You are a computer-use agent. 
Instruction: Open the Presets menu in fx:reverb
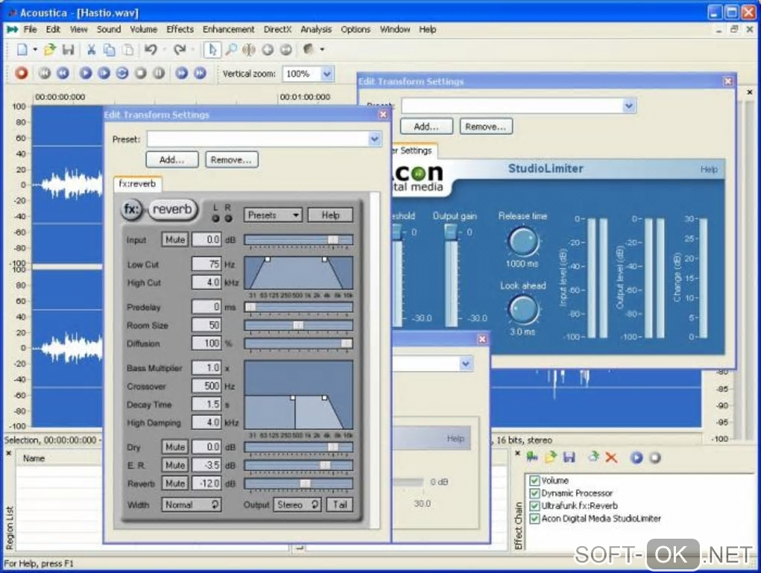coord(273,215)
